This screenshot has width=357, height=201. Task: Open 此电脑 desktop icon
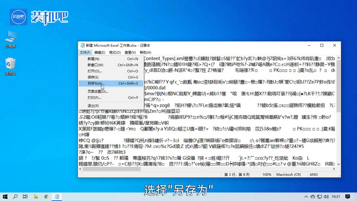[11, 39]
